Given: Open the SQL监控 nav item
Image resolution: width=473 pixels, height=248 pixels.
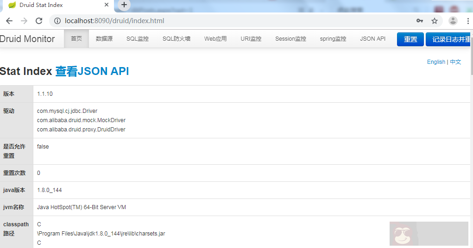Looking at the screenshot, I should click(138, 38).
